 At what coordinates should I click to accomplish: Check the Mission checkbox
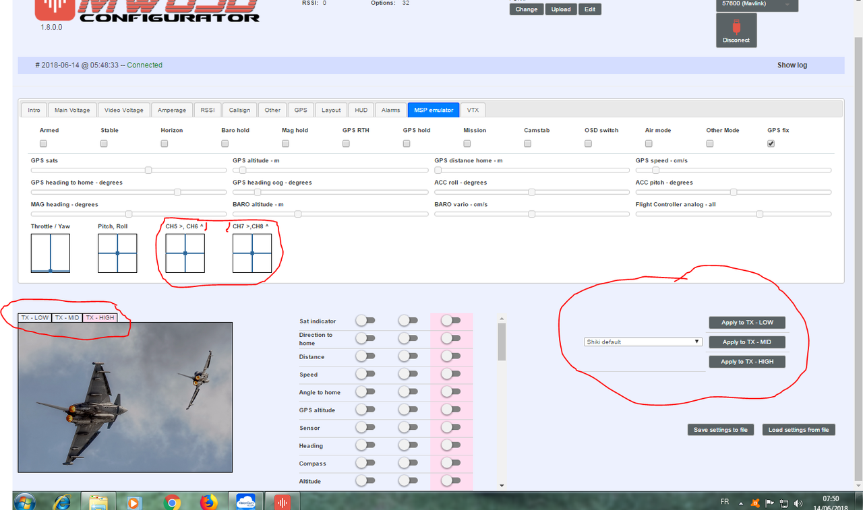pyautogui.click(x=467, y=144)
